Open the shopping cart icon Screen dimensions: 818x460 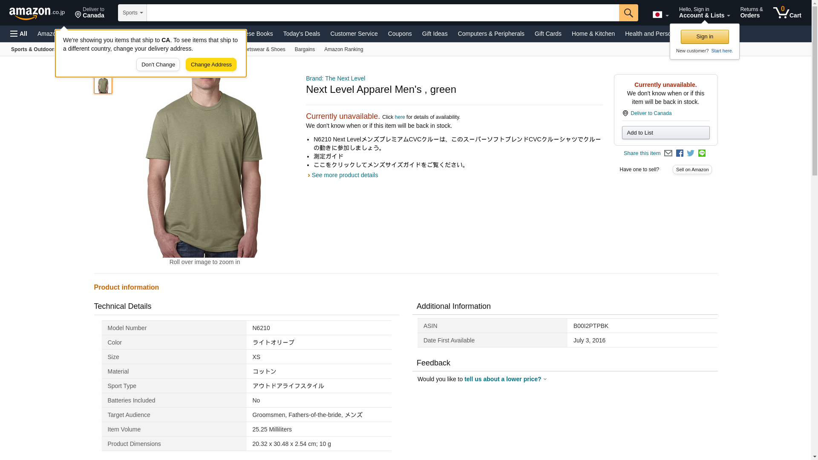tap(787, 13)
